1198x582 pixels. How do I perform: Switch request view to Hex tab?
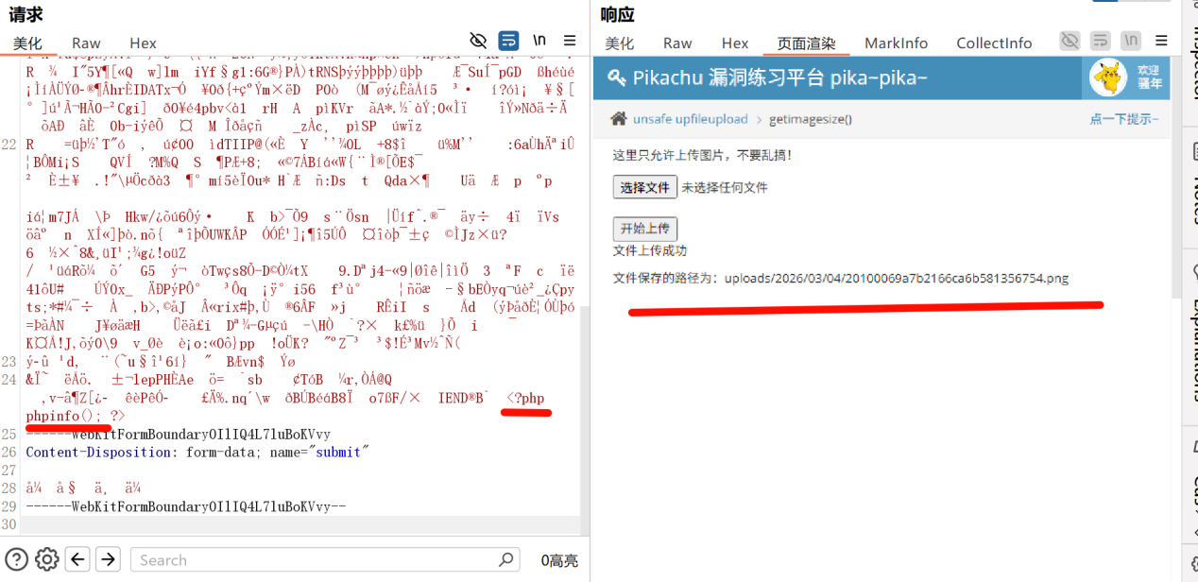pos(143,43)
